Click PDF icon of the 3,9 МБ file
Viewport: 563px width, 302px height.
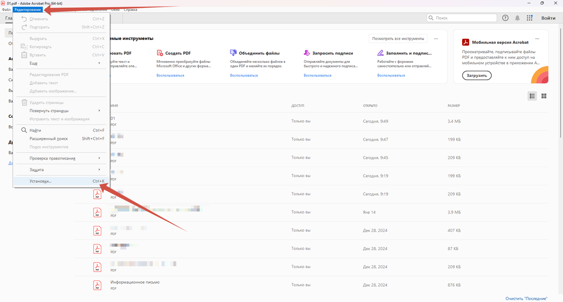pyautogui.click(x=97, y=212)
